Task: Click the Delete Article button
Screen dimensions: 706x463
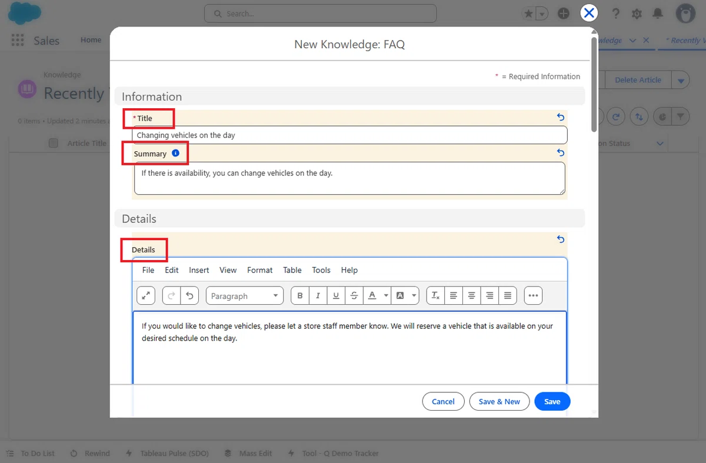Action: click(x=638, y=80)
